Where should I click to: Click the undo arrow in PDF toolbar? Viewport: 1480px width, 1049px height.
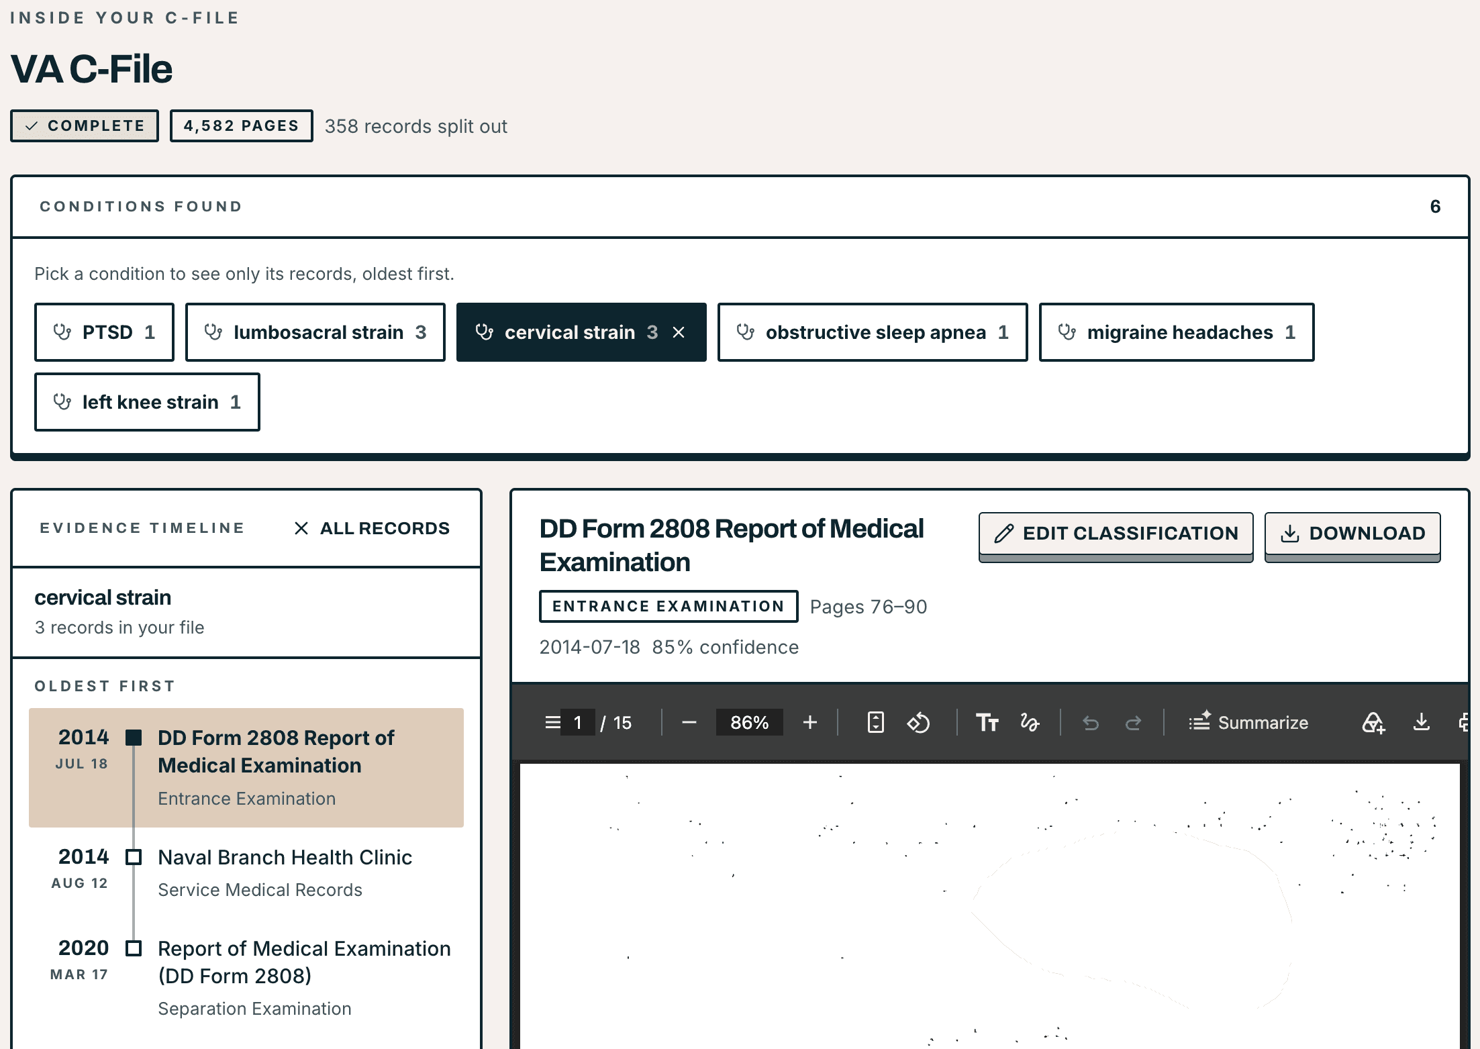(x=1091, y=722)
